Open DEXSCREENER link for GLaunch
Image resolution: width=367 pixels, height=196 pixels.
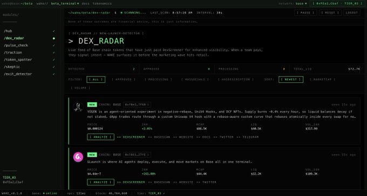(x=131, y=182)
